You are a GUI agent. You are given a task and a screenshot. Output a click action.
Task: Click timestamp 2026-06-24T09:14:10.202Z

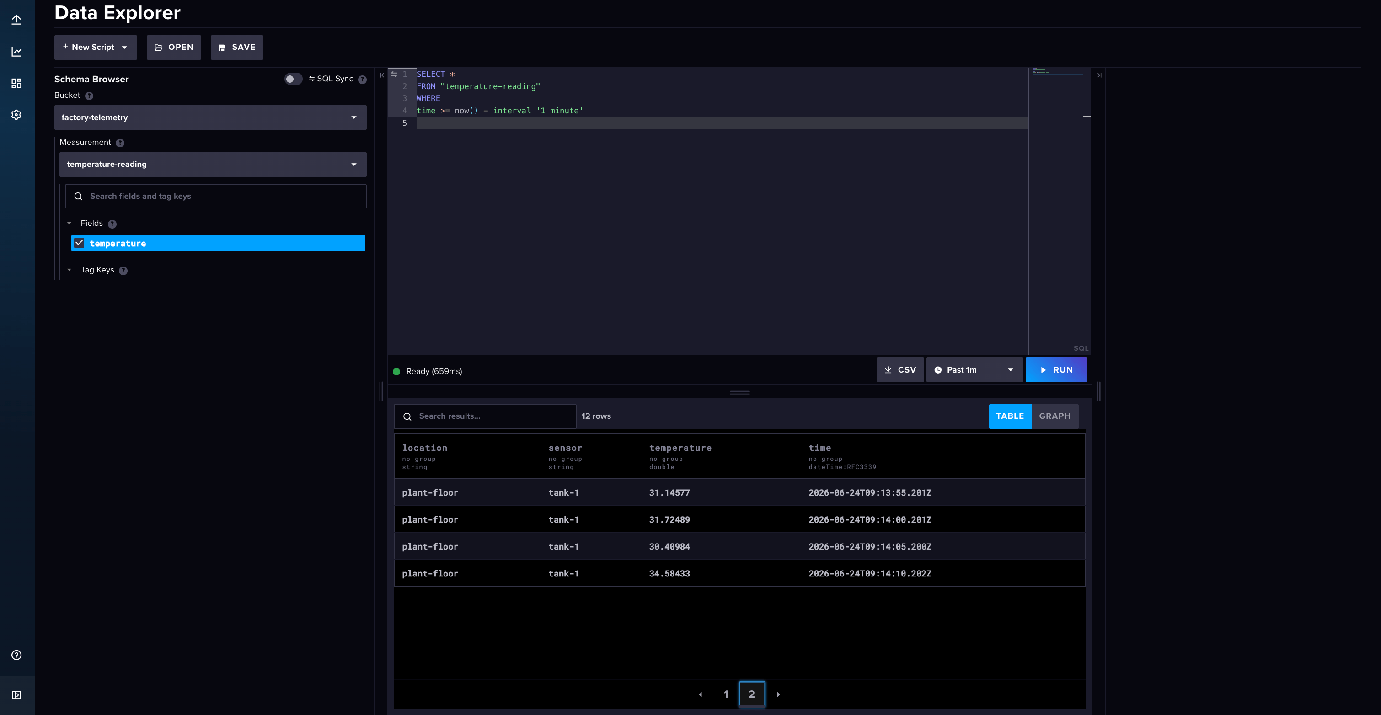click(x=870, y=573)
